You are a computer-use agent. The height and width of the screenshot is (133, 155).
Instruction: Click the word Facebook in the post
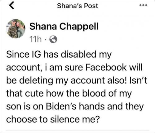[x=106, y=67]
